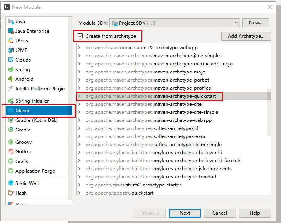Click the archetype list scrollbar thumb
281x223 pixels.
tap(269, 112)
